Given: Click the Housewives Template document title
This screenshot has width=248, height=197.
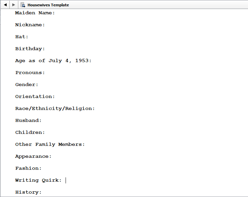Looking at the screenshot, I should (x=48, y=5).
